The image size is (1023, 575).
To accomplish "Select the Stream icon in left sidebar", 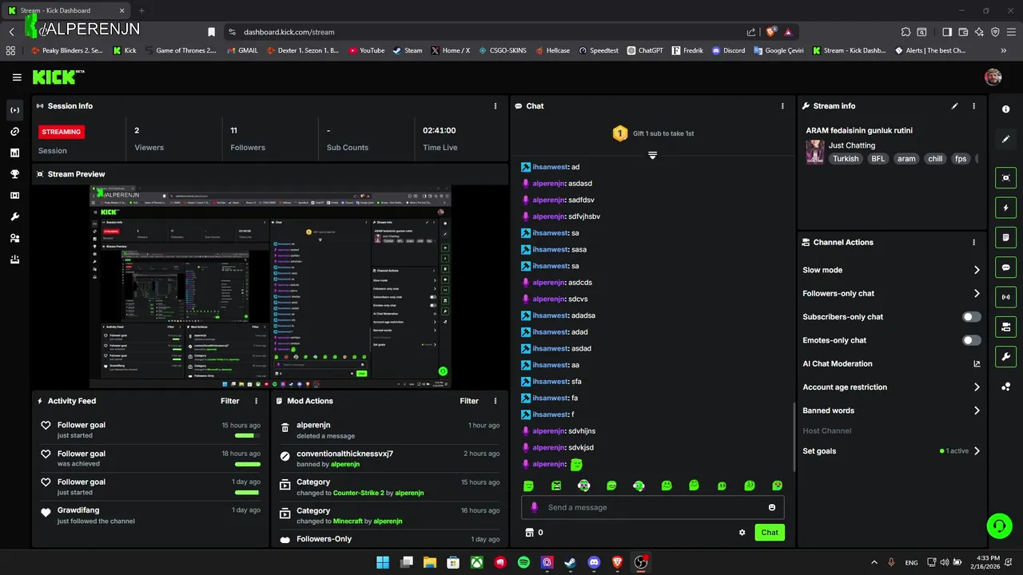I will pyautogui.click(x=14, y=110).
